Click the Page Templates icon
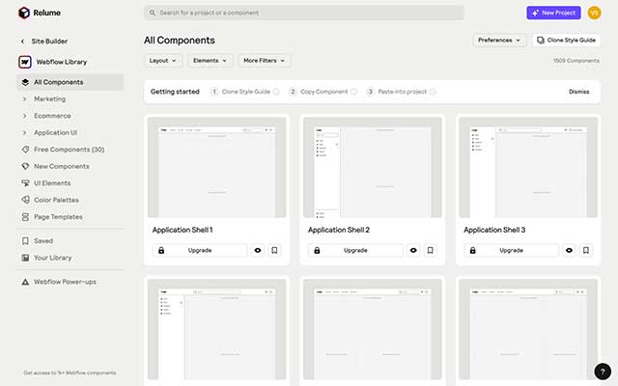This screenshot has width=618, height=386. [x=25, y=216]
